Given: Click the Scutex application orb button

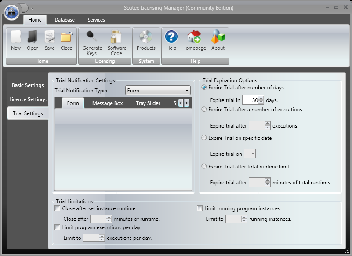Looking at the screenshot, I should [x=12, y=13].
